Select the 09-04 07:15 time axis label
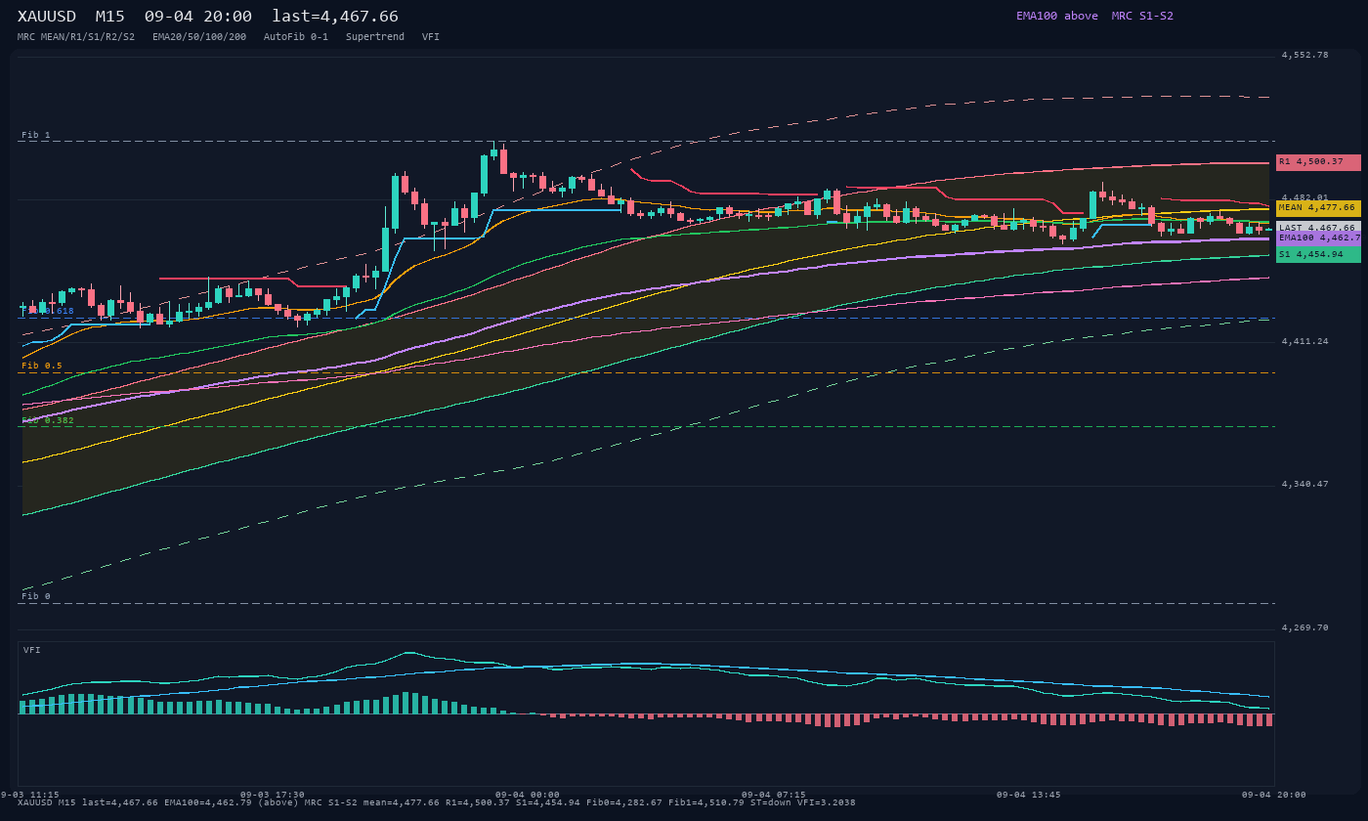The height and width of the screenshot is (821, 1368). pos(774,795)
